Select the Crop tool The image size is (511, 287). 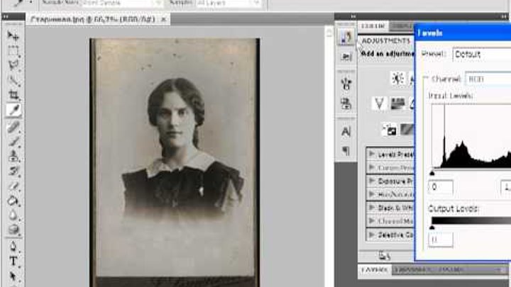[x=13, y=95]
